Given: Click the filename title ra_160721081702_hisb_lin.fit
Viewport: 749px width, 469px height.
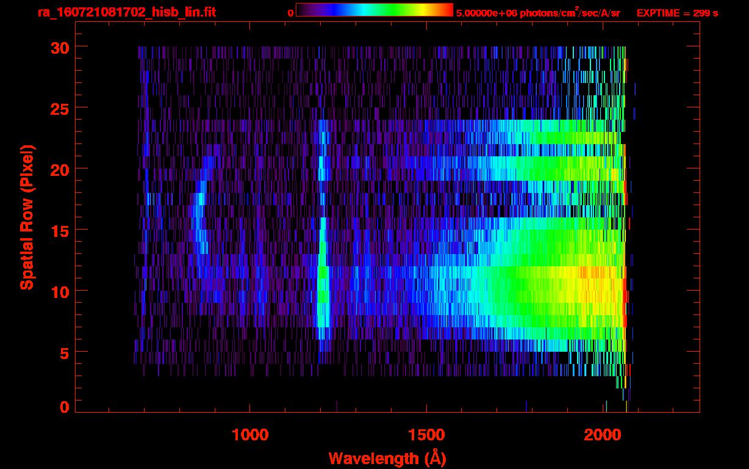Looking at the screenshot, I should click(126, 12).
